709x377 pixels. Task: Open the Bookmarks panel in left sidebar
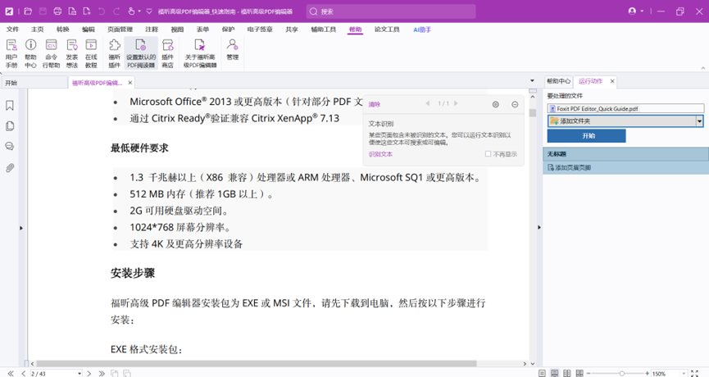[10, 106]
